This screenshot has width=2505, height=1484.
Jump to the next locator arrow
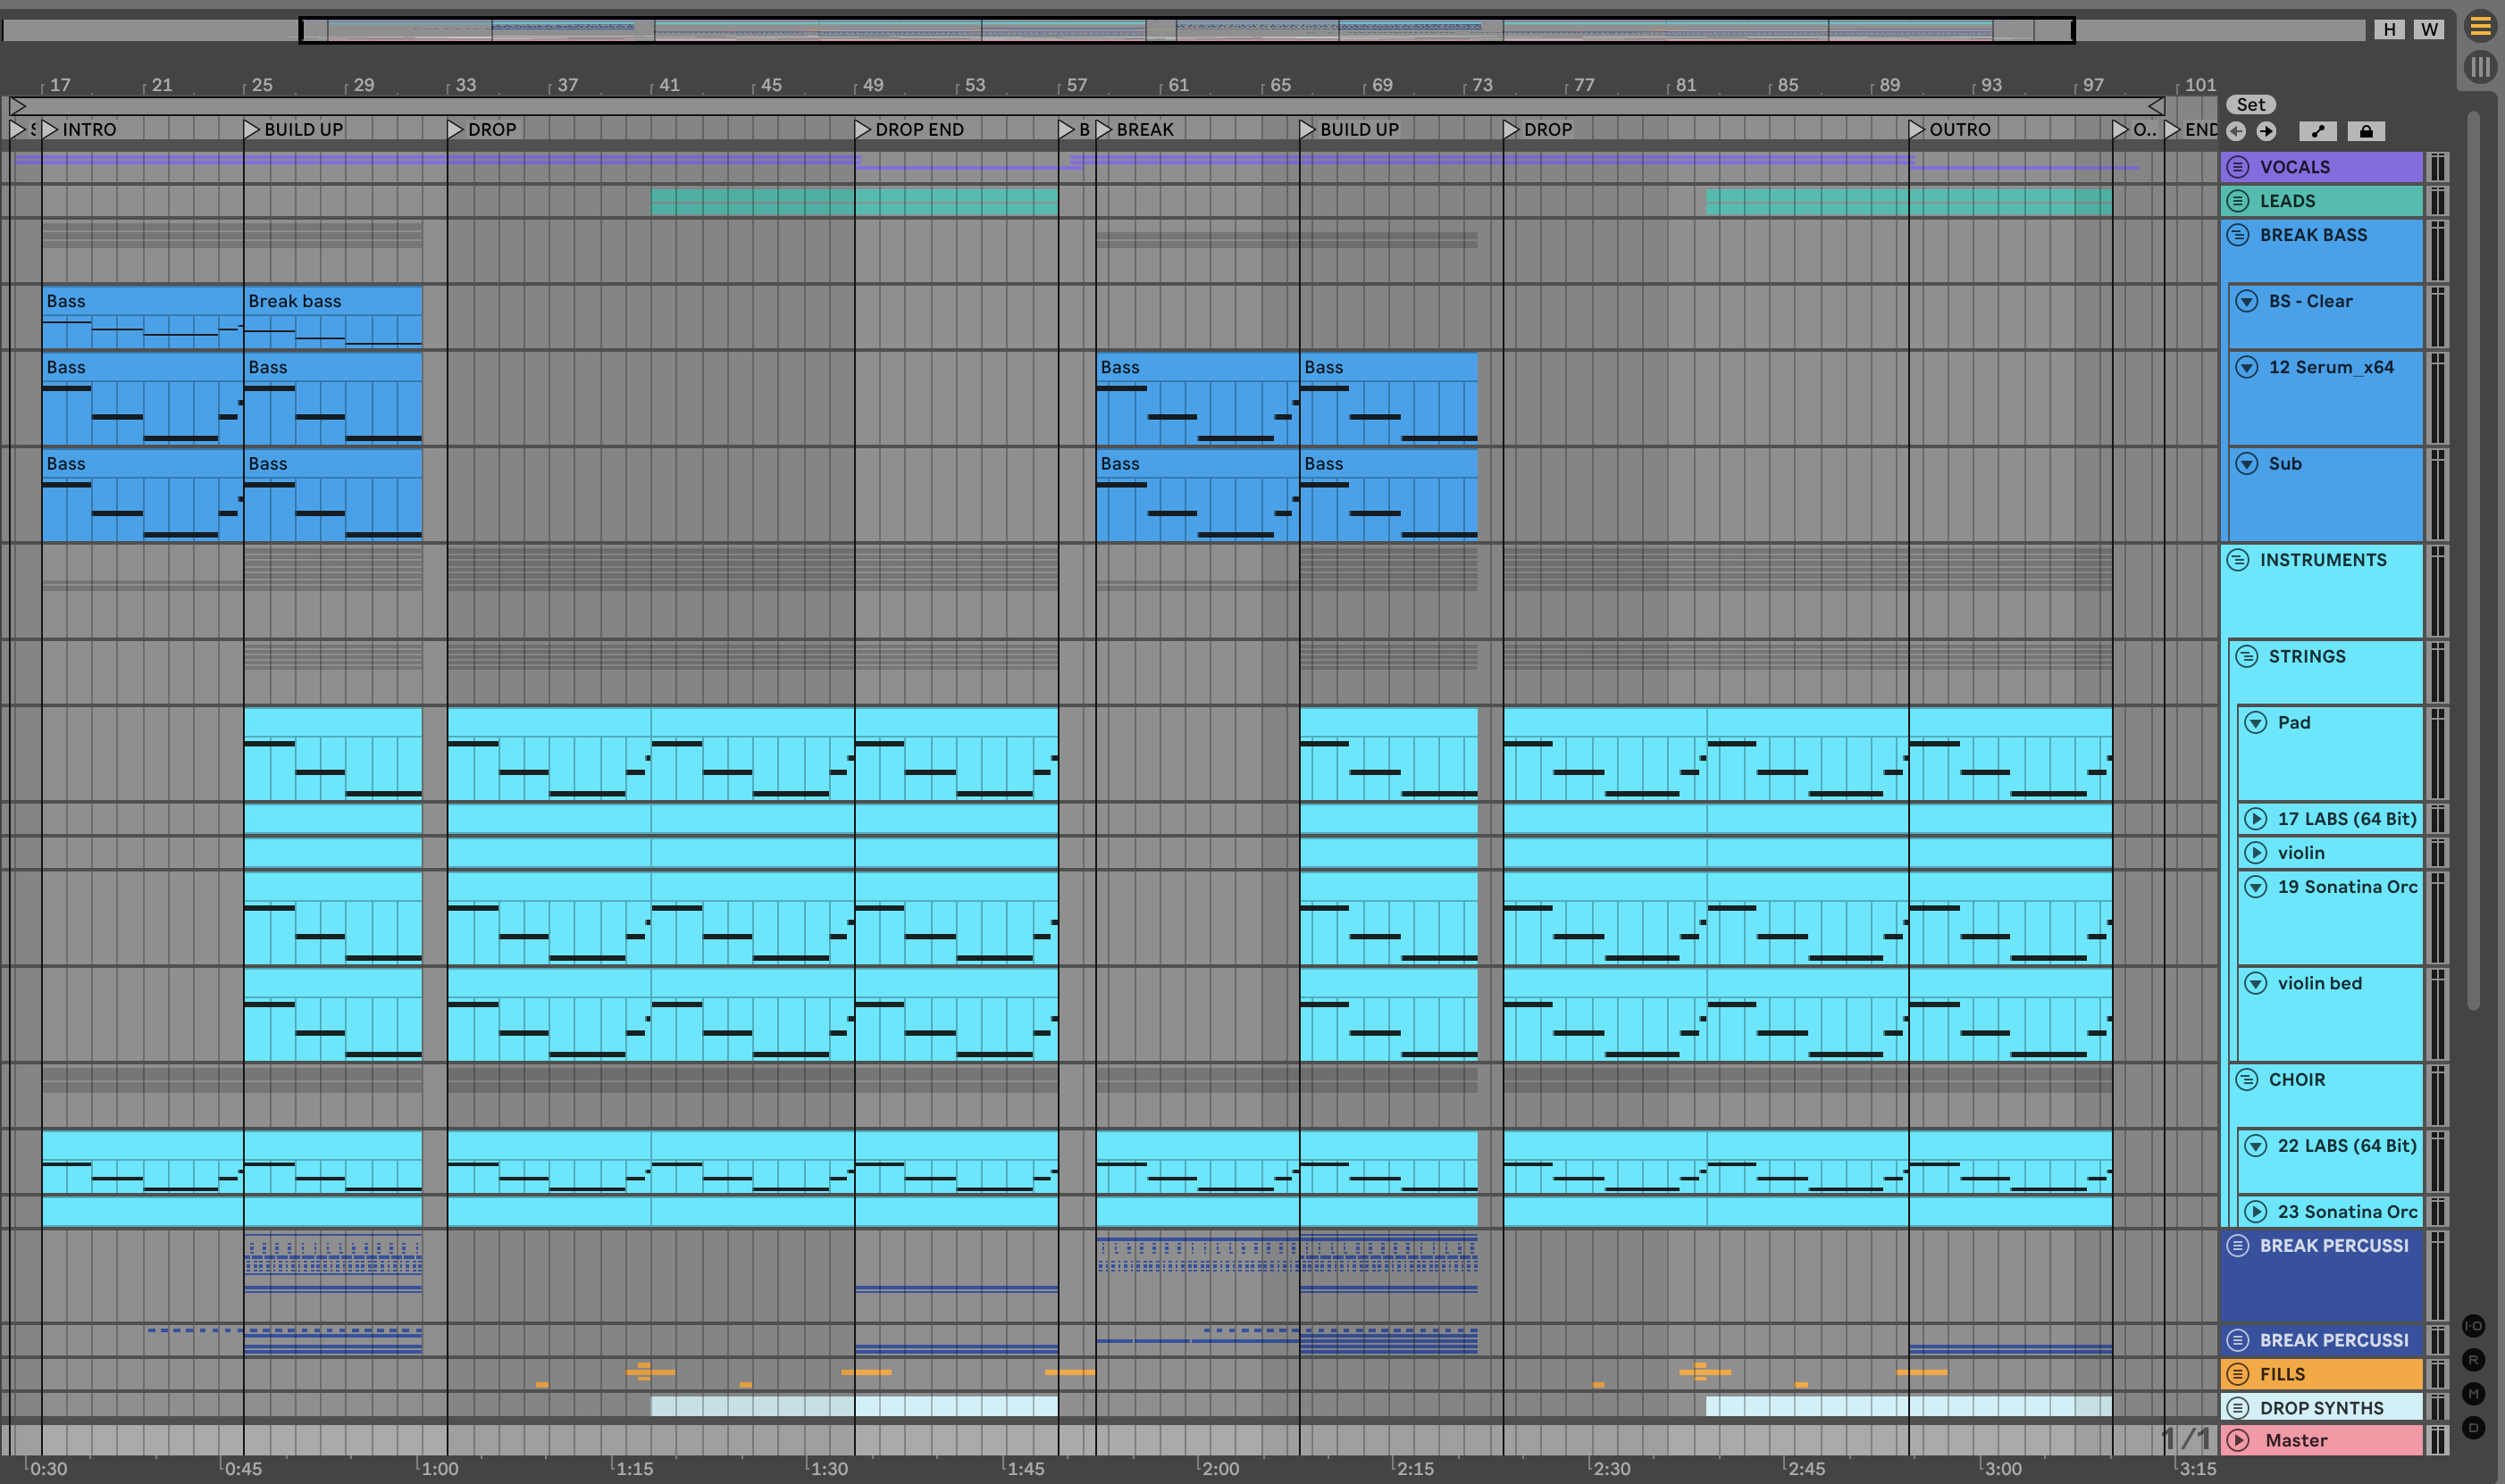[2266, 131]
